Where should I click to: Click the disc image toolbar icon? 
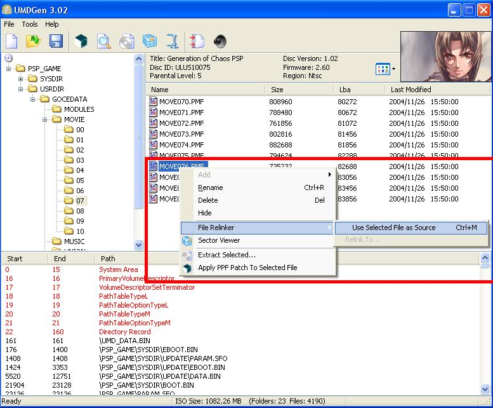126,42
